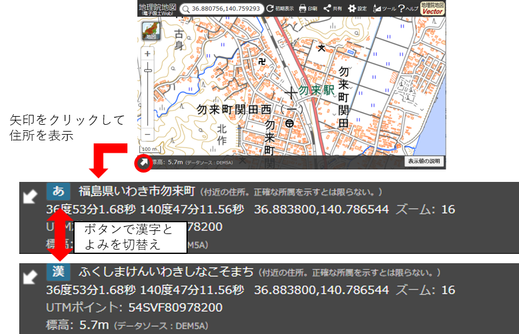The height and width of the screenshot is (334, 519).
Task: Select hiragana address ふくしまけんいわきしなこそまち
Action: (x=166, y=272)
